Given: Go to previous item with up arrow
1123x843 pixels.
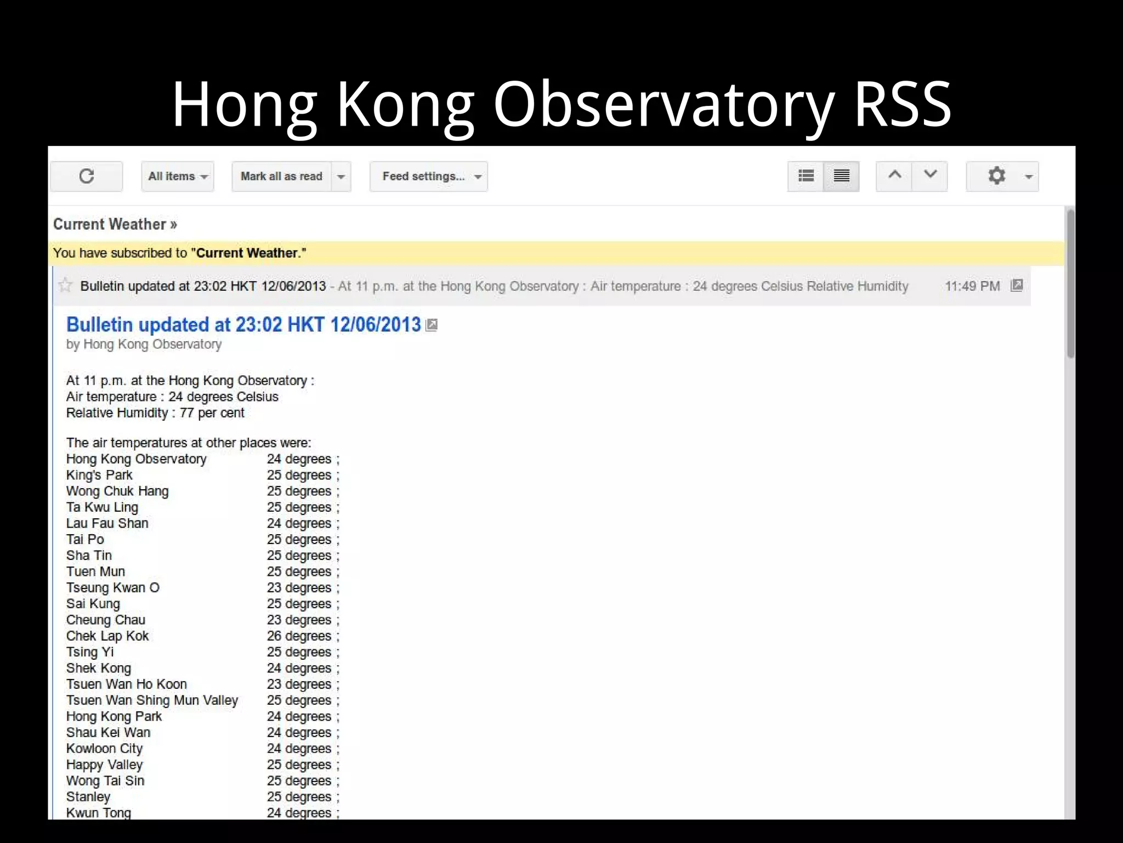Looking at the screenshot, I should pyautogui.click(x=894, y=176).
